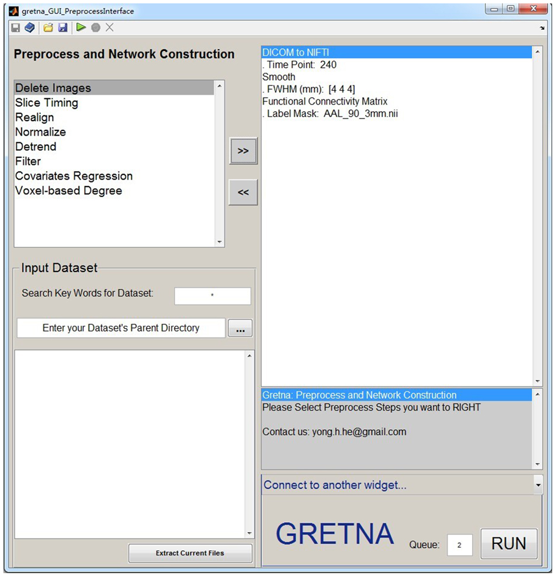
Task: Click the Extract Current Files button
Action: (x=190, y=553)
